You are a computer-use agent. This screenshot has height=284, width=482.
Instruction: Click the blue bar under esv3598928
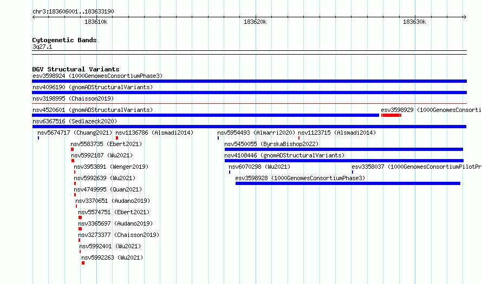tap(348, 183)
